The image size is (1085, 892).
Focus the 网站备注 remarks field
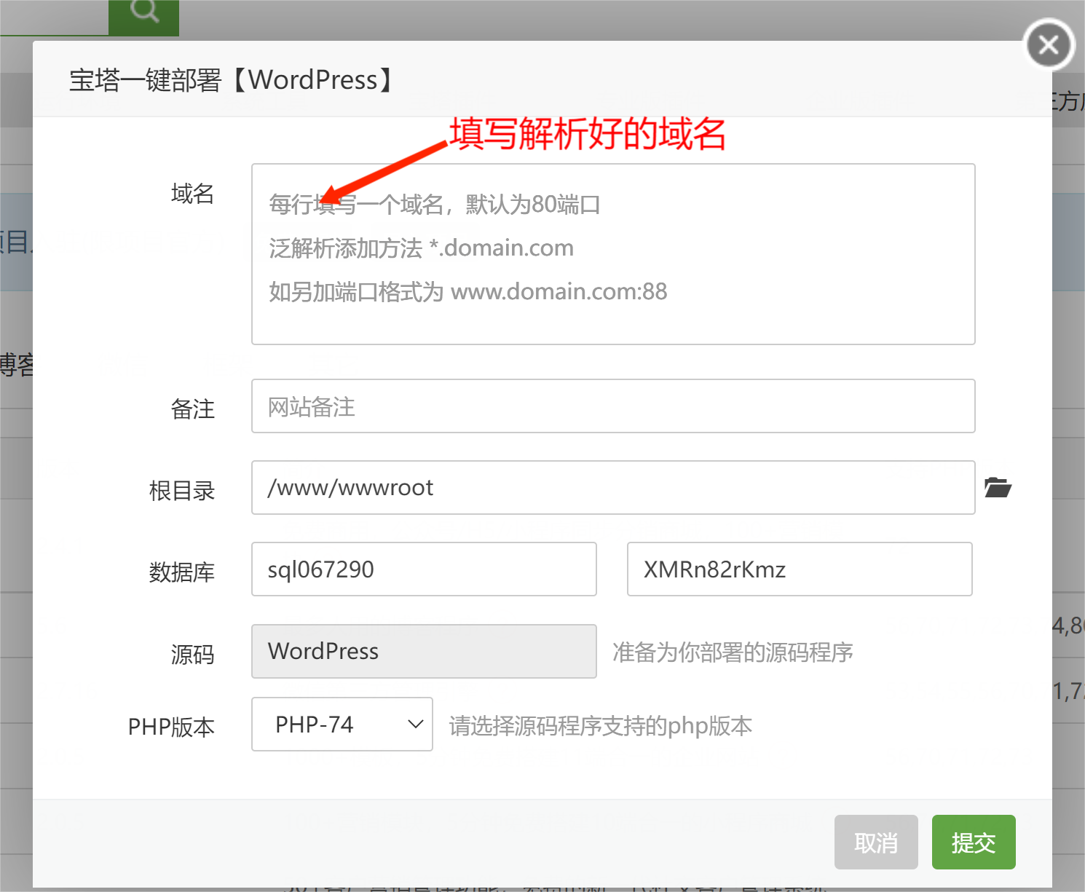tap(613, 406)
